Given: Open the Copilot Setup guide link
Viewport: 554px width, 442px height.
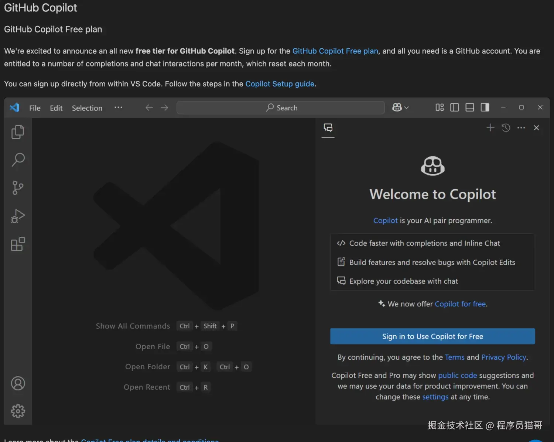Looking at the screenshot, I should pos(280,84).
